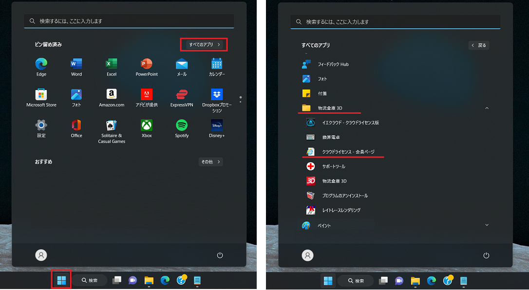Open the Get Help icon on the taskbar below the all apps list

click(x=448, y=280)
